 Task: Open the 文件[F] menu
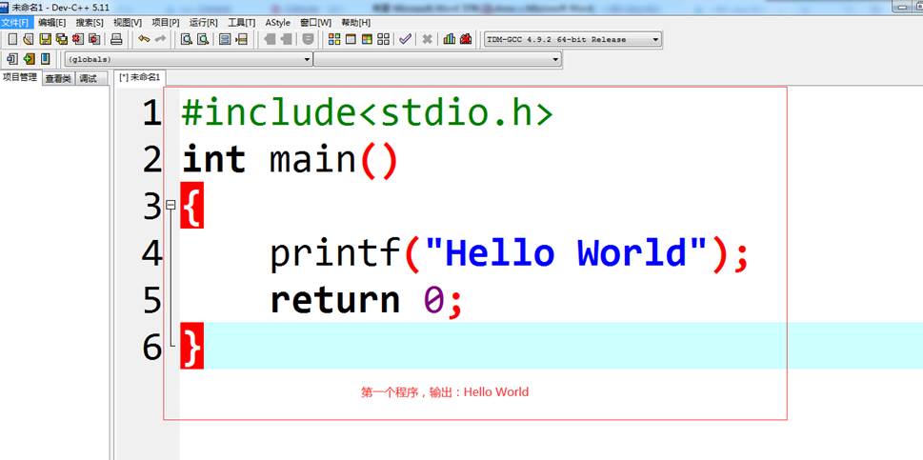[x=16, y=22]
